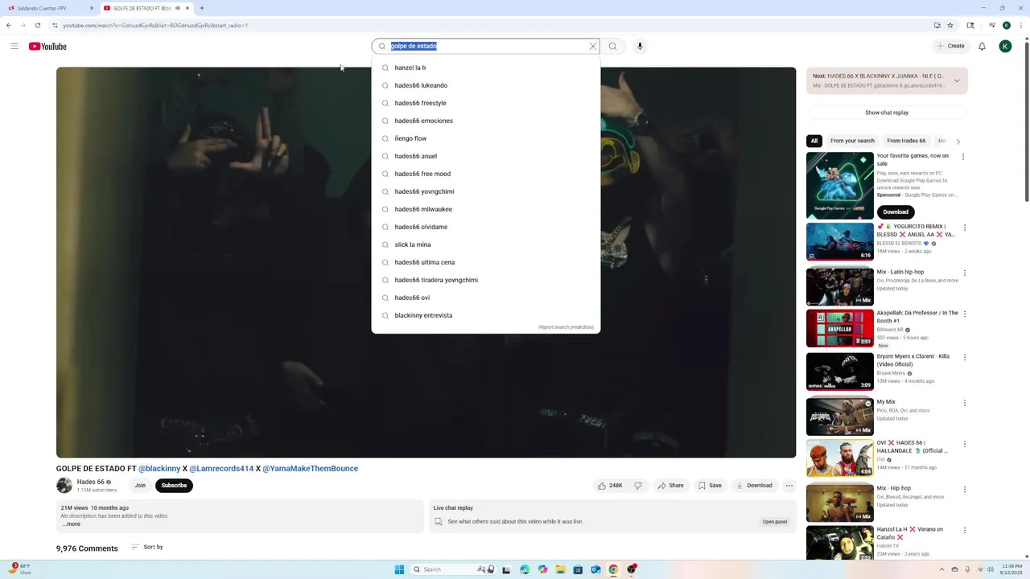The width and height of the screenshot is (1030, 579).
Task: Open a new Chrome tab
Action: [201, 8]
